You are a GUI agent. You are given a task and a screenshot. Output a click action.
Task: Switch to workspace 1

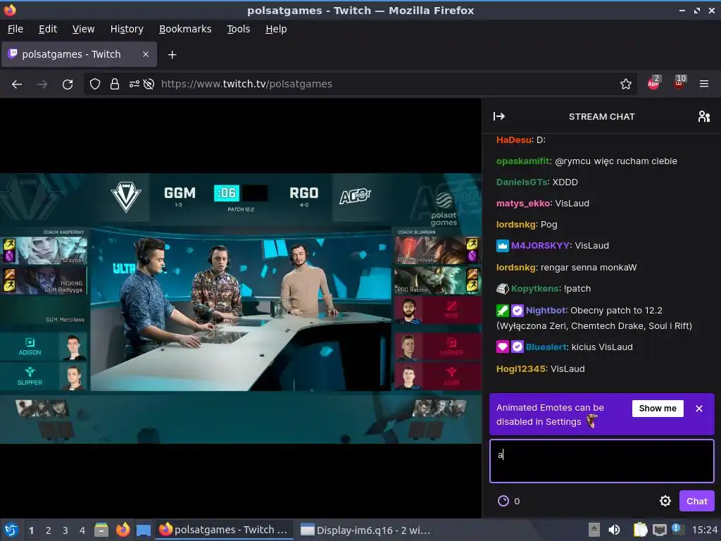31,530
